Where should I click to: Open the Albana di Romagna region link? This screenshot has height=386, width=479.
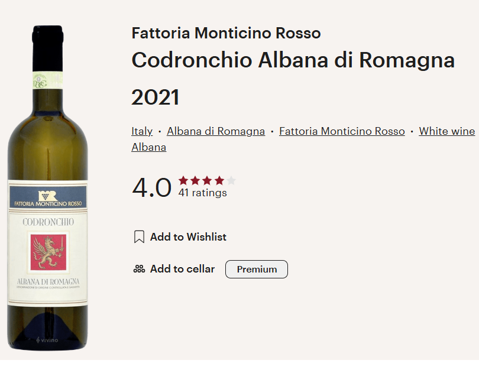tap(216, 131)
